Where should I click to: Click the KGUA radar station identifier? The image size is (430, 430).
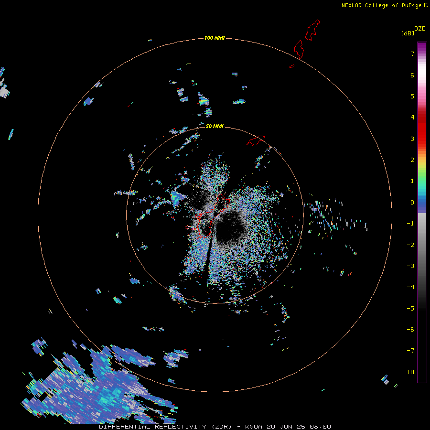pyautogui.click(x=254, y=427)
